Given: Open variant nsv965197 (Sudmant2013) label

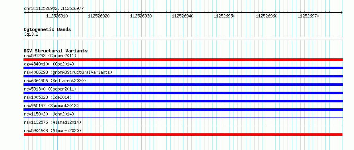Looking at the screenshot, I should [51, 106].
